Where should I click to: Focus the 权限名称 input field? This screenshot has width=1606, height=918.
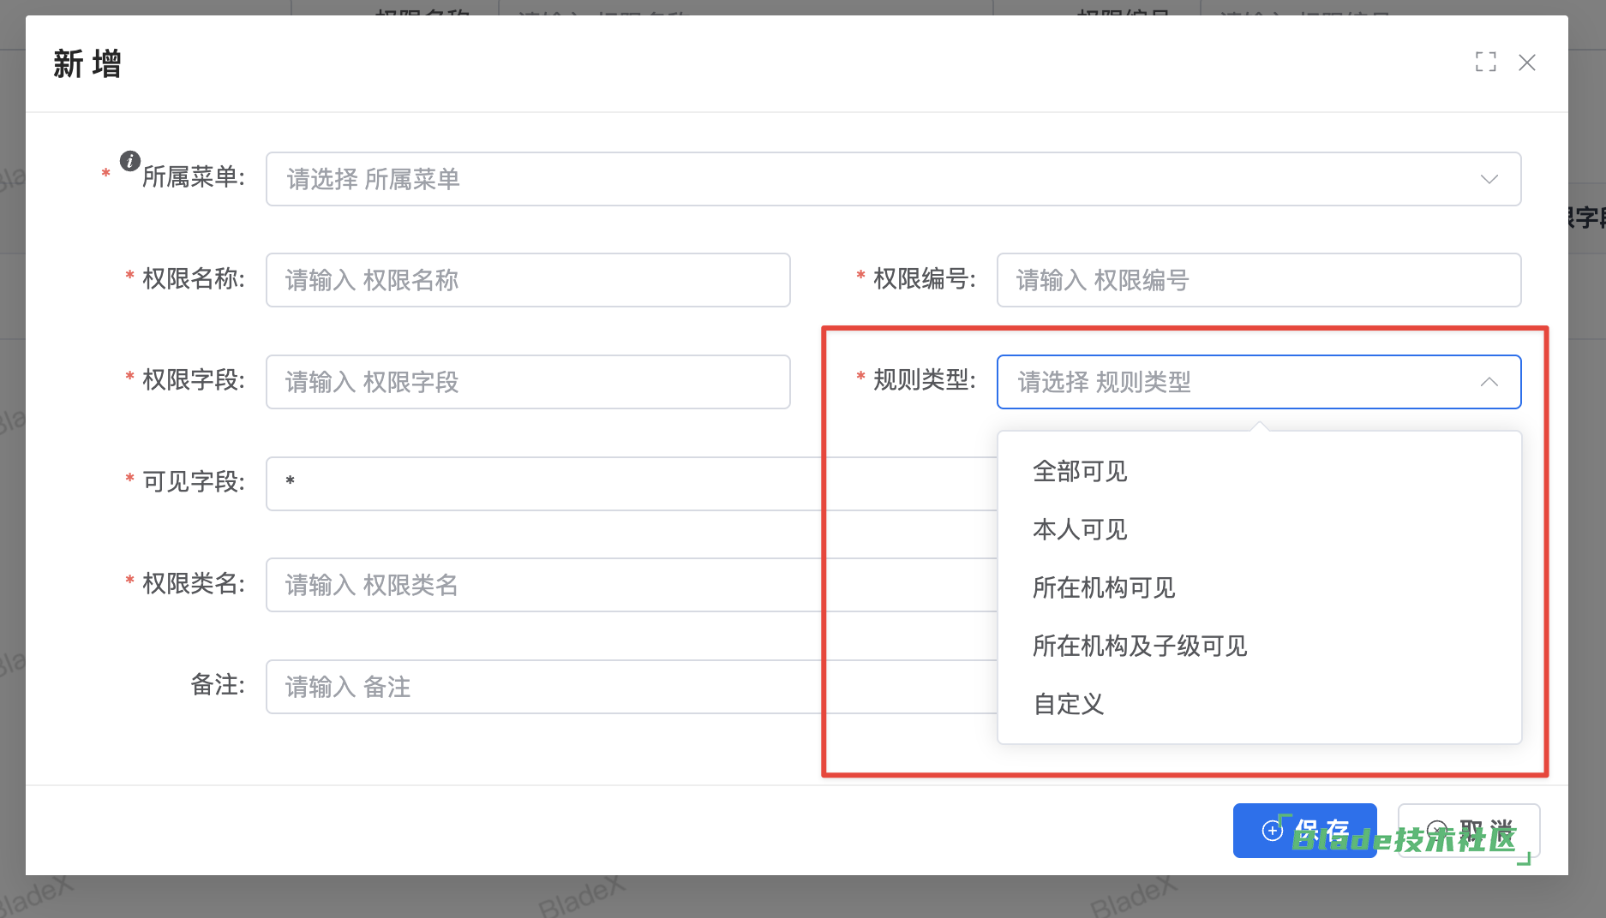coord(528,281)
